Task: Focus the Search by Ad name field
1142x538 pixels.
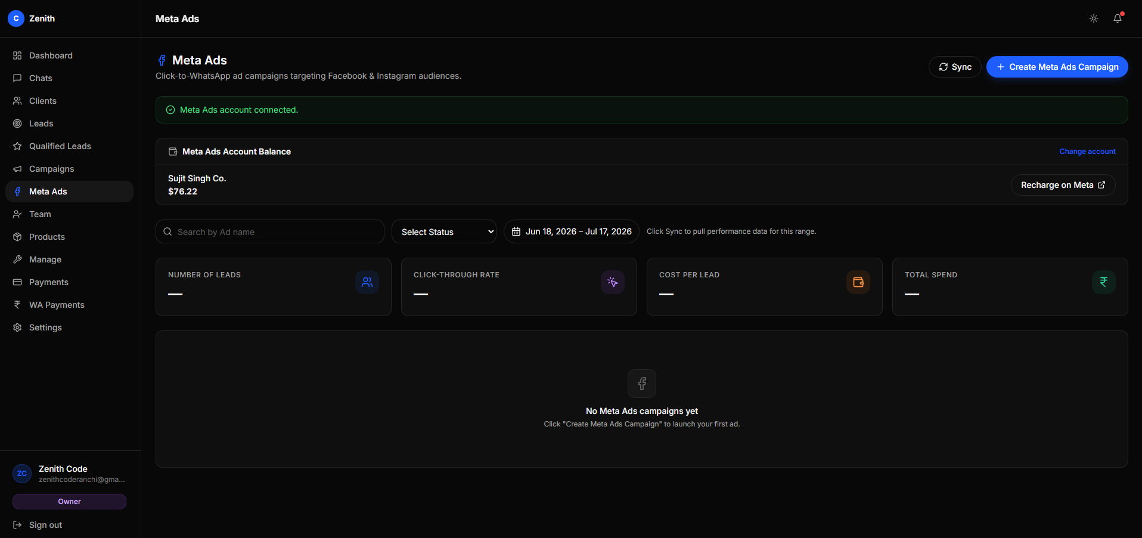Action: [270, 231]
